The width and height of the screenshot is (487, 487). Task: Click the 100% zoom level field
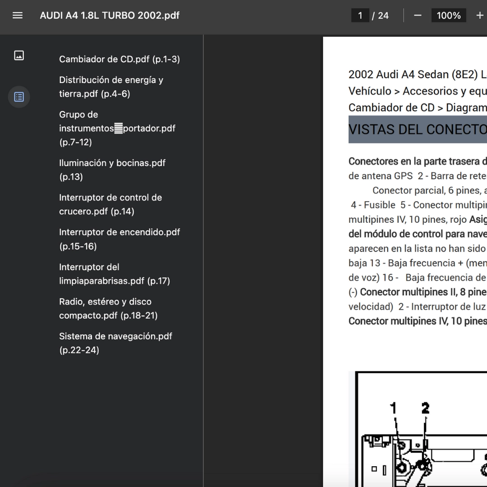[448, 15]
